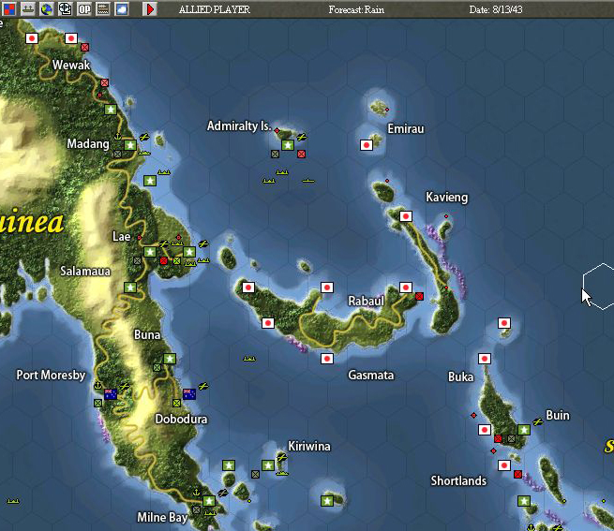This screenshot has width=614, height=531.
Task: Click the Kavieng map label
Action: coord(446,198)
